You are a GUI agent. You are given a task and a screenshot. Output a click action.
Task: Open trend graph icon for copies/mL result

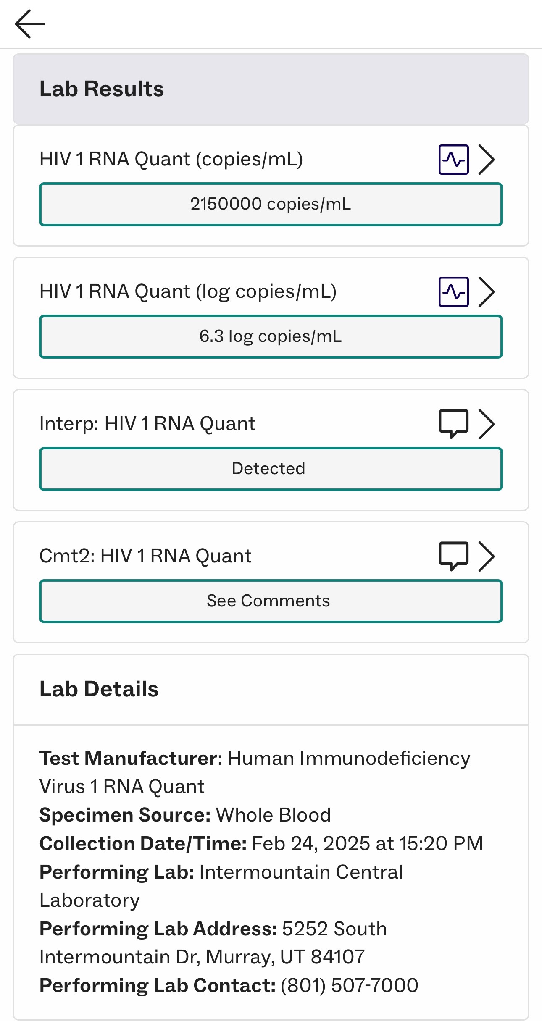[453, 160]
